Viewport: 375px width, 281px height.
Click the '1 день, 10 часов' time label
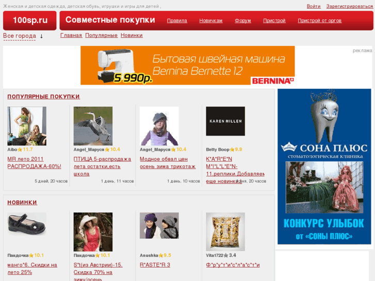tap(184, 181)
